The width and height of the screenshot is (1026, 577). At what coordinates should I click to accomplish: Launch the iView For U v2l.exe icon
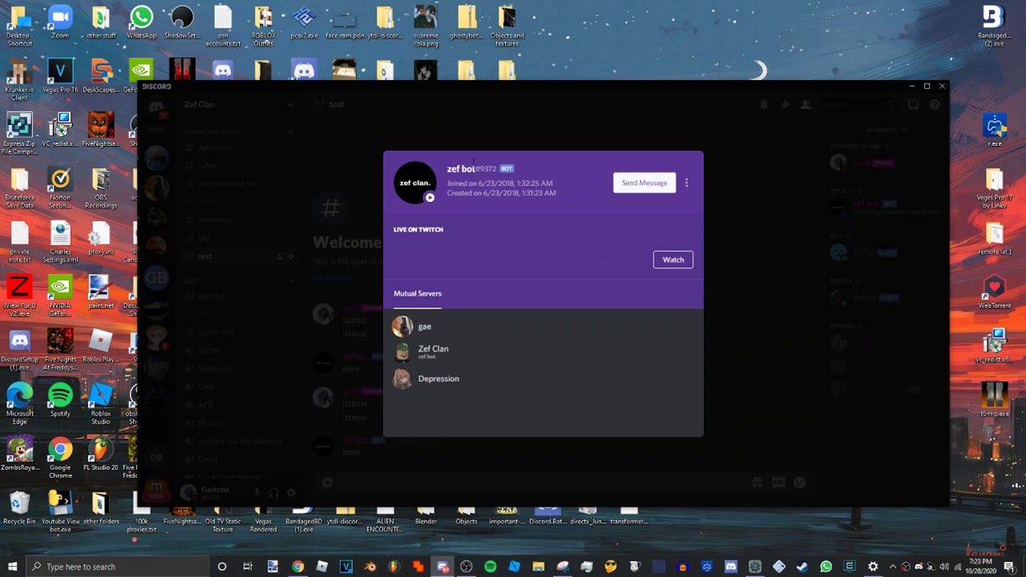(x=19, y=297)
